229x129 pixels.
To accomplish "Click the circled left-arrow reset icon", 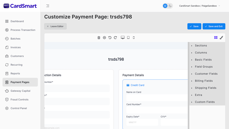I will pos(105,38).
